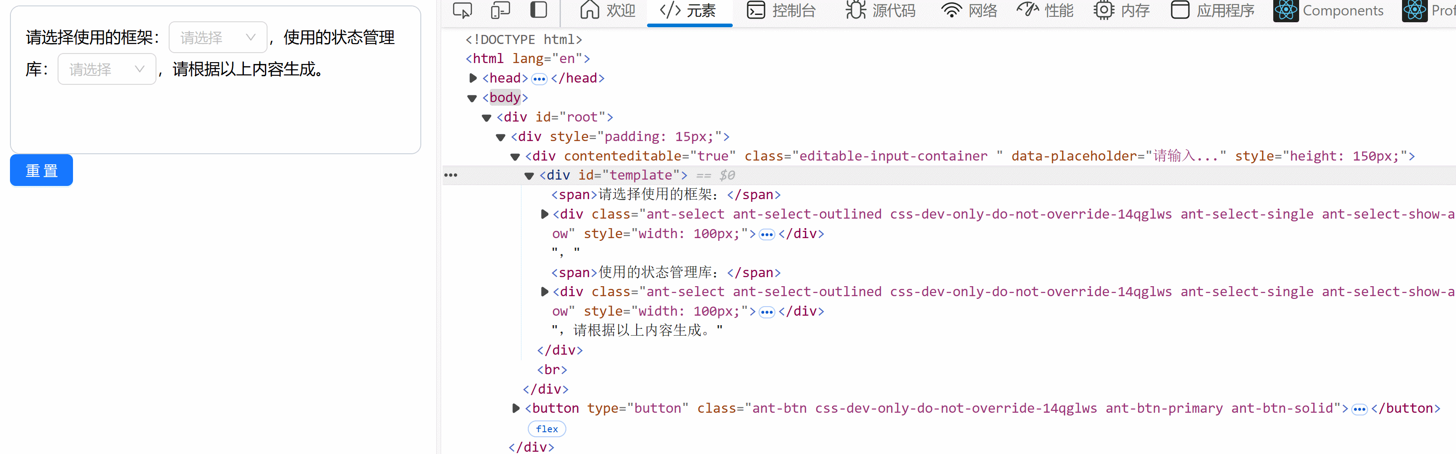The width and height of the screenshot is (1456, 454).
Task: Open the 欢迎 welcome tab
Action: click(x=608, y=10)
